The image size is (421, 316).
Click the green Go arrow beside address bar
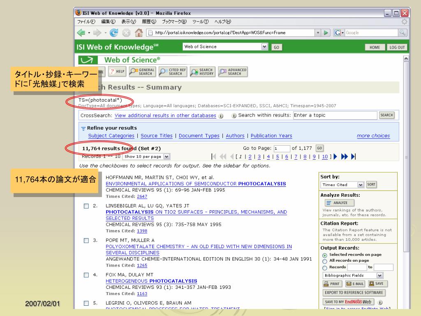(x=326, y=33)
